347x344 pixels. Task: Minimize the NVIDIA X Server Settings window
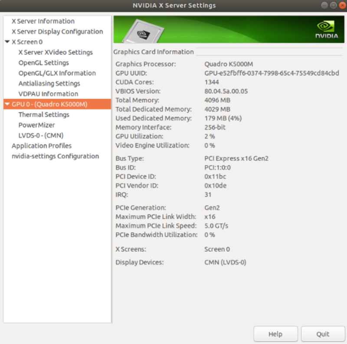324,6
